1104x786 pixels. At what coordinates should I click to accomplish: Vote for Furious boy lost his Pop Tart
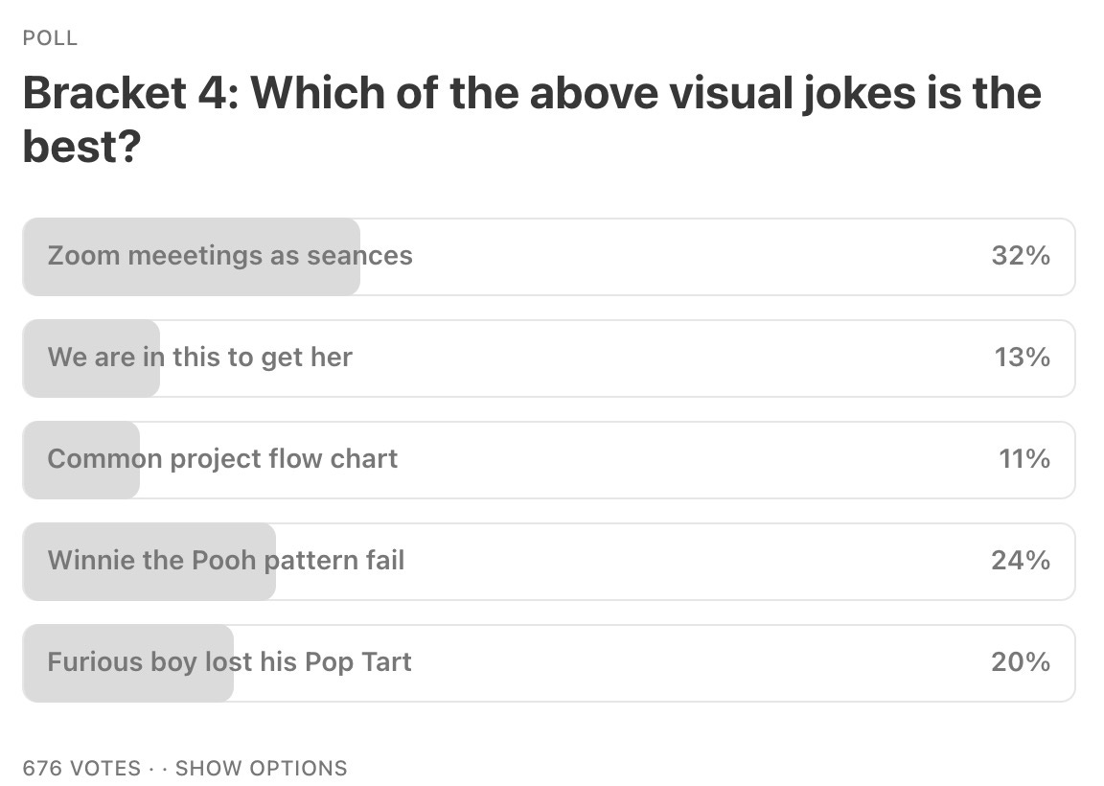[230, 662]
